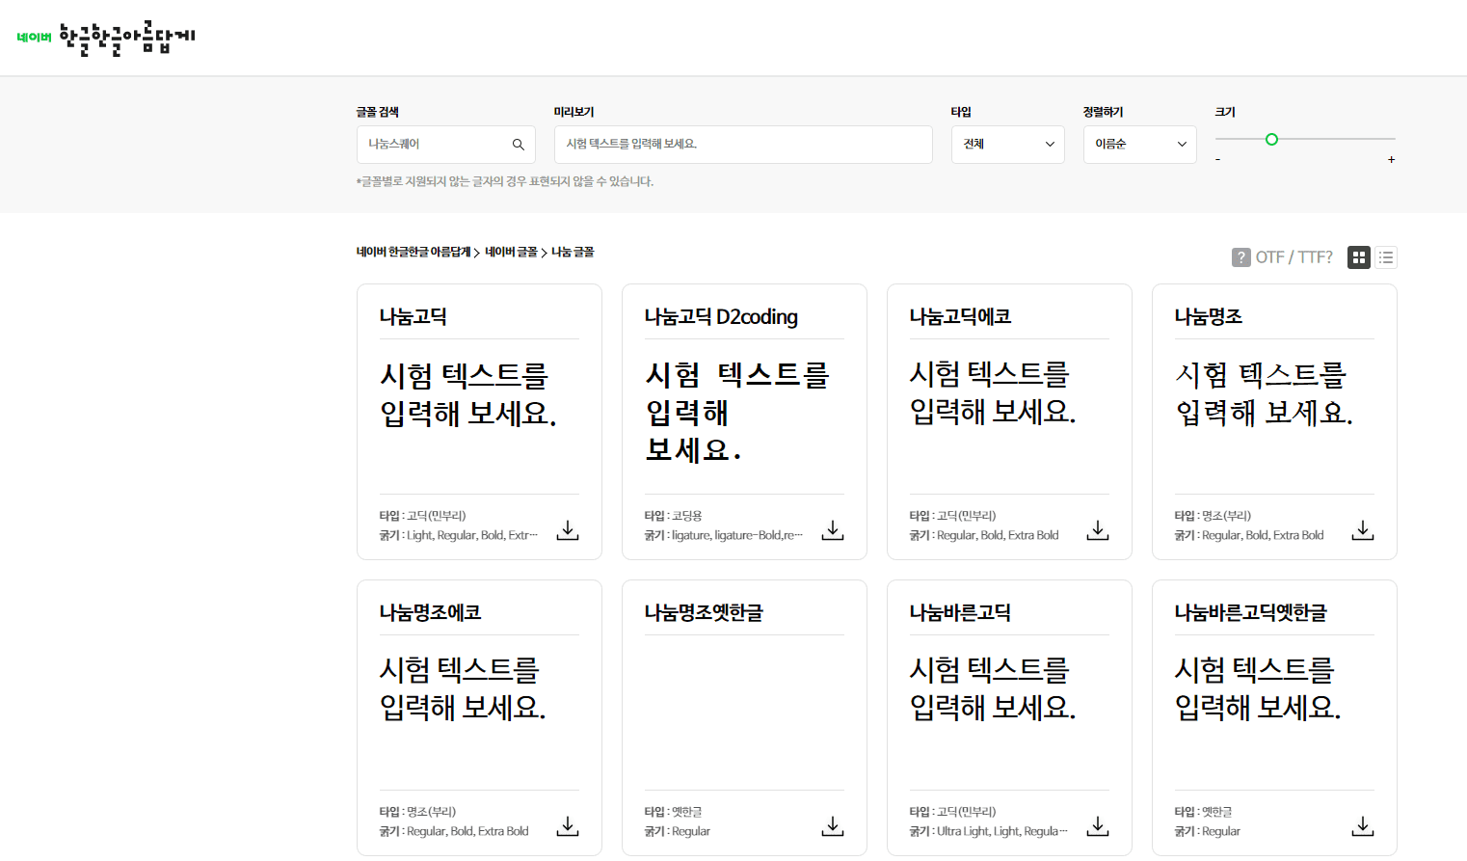Click the 미리보기 preview text field

pyautogui.click(x=743, y=145)
